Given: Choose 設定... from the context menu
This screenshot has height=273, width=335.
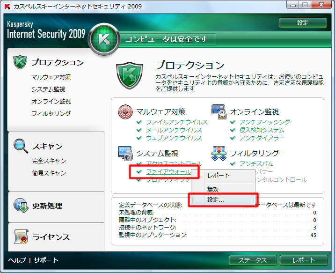Looking at the screenshot, I should click(x=216, y=200).
